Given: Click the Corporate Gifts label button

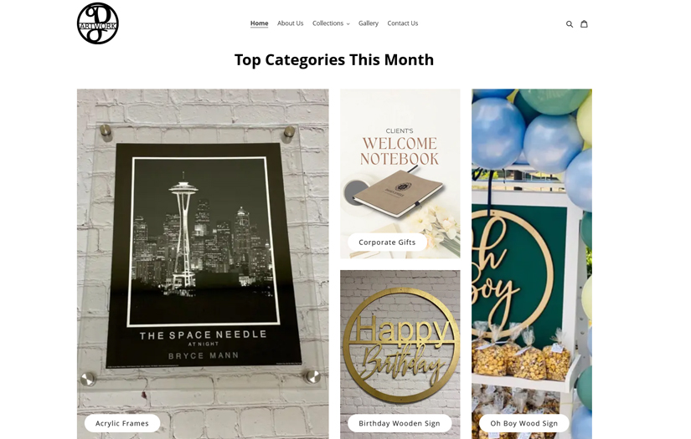Looking at the screenshot, I should (x=387, y=242).
